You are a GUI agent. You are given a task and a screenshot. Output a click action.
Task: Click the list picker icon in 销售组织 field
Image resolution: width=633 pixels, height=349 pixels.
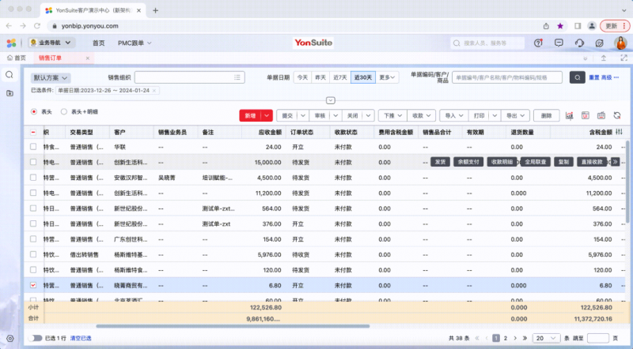click(237, 77)
